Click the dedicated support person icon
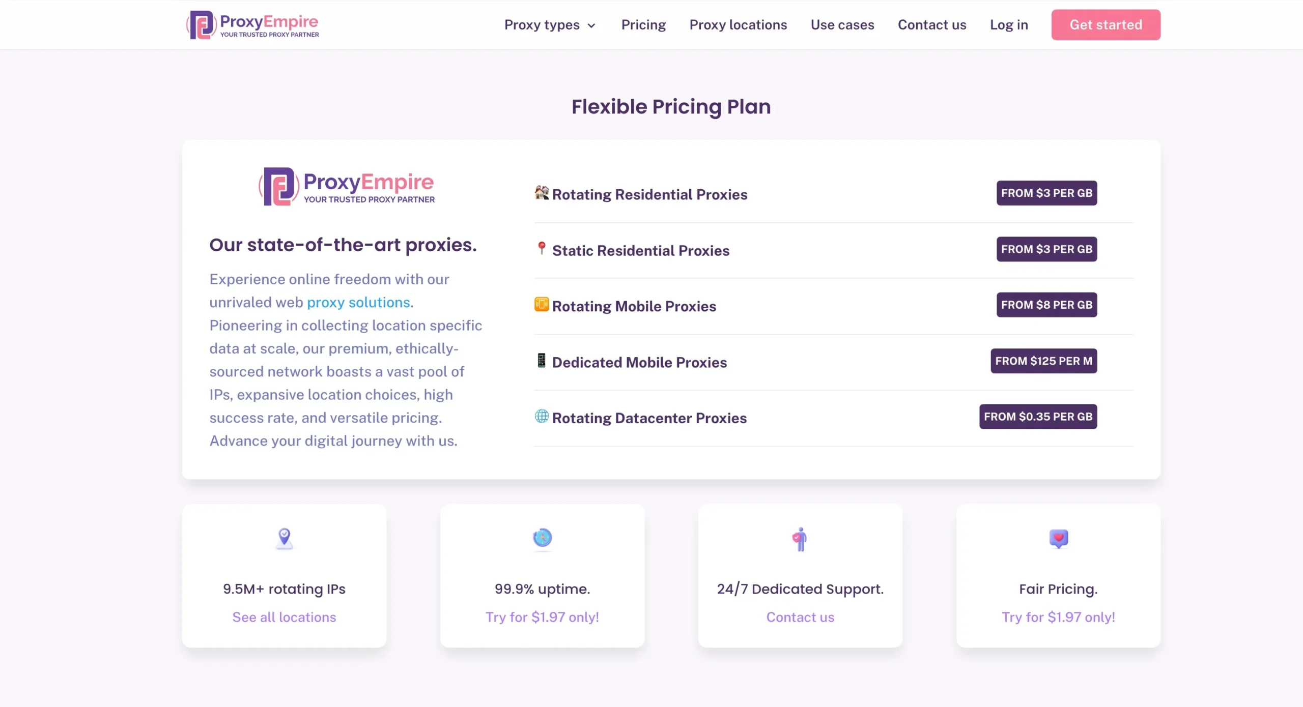The image size is (1303, 707). 799,538
